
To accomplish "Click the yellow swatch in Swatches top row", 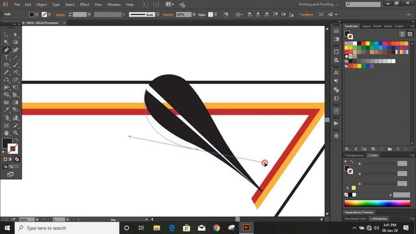I will [x=368, y=44].
